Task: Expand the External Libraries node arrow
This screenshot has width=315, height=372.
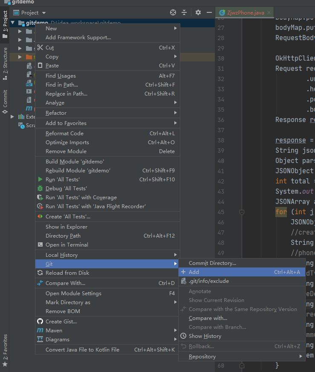Action: 12,117
